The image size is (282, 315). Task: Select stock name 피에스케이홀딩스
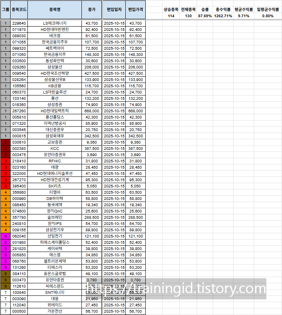pyautogui.click(x=55, y=242)
